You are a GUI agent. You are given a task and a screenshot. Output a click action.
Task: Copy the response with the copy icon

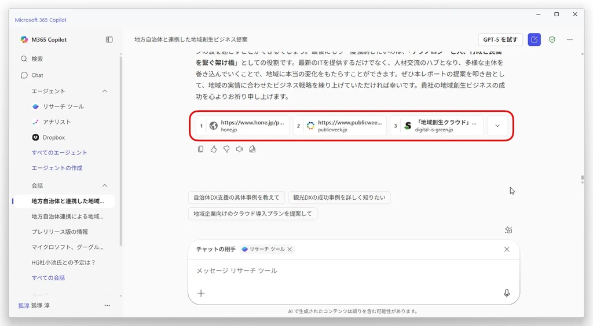(x=201, y=149)
